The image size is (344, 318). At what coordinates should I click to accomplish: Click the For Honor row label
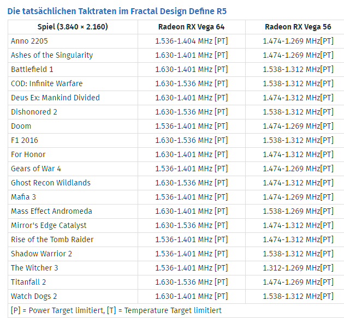(28, 154)
